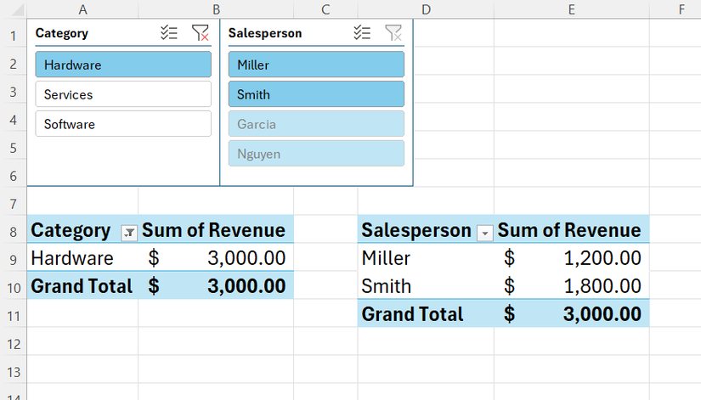
Task: Select the column B header
Action: (x=216, y=9)
